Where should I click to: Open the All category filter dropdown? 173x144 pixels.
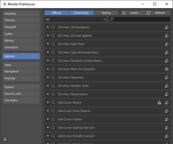(75, 19)
